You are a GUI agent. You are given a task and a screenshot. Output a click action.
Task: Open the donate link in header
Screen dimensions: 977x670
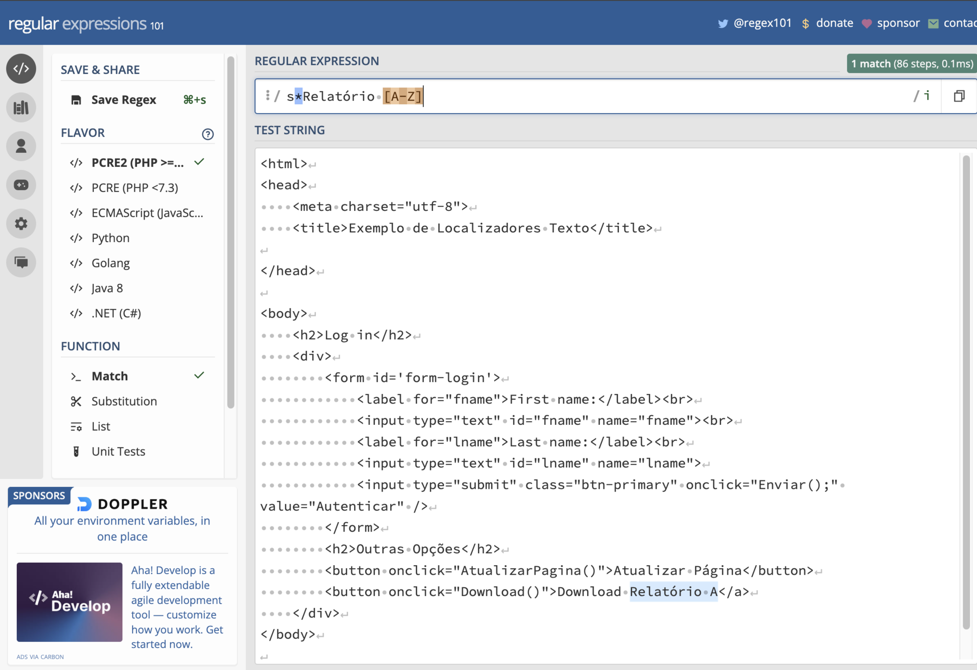click(x=834, y=23)
